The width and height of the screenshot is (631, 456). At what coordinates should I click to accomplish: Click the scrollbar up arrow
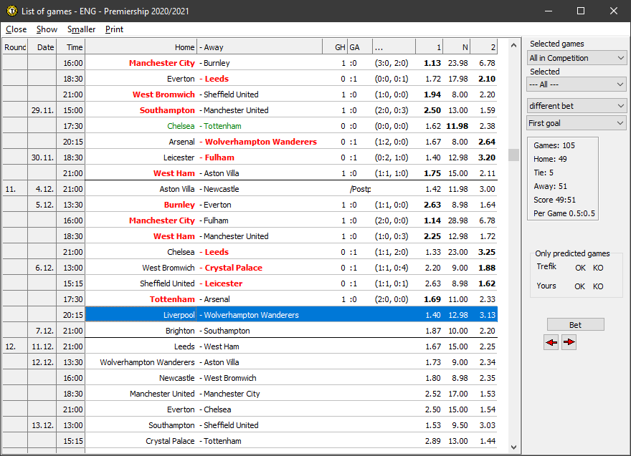513,45
